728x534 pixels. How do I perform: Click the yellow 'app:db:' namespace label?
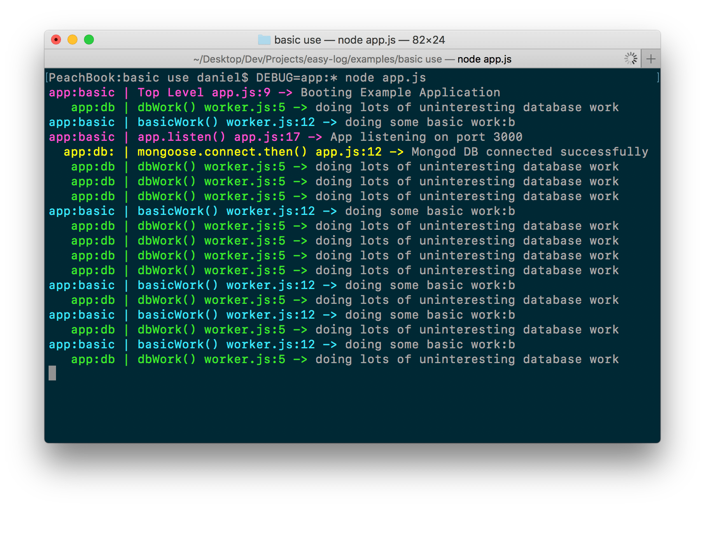89,152
